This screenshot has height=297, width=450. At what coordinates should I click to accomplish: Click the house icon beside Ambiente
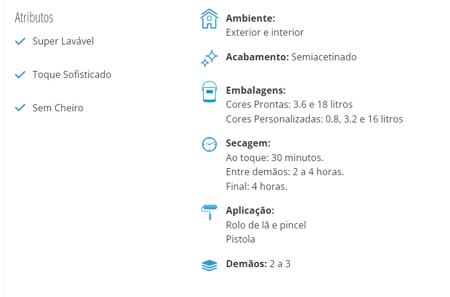click(x=209, y=19)
